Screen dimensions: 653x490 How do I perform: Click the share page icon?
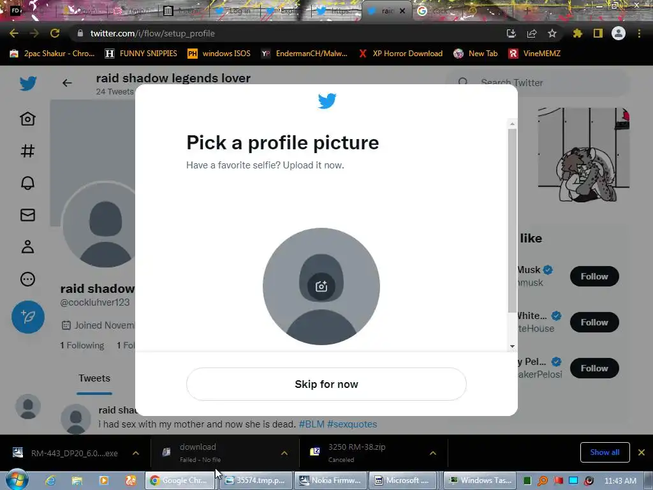point(531,33)
